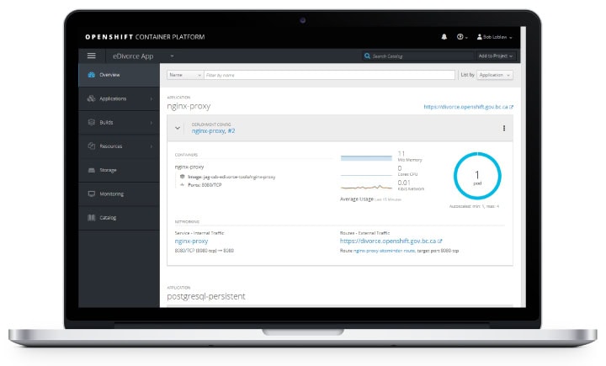Open the Builds menu item
Image resolution: width=606 pixels, height=366 pixels.
point(119,122)
